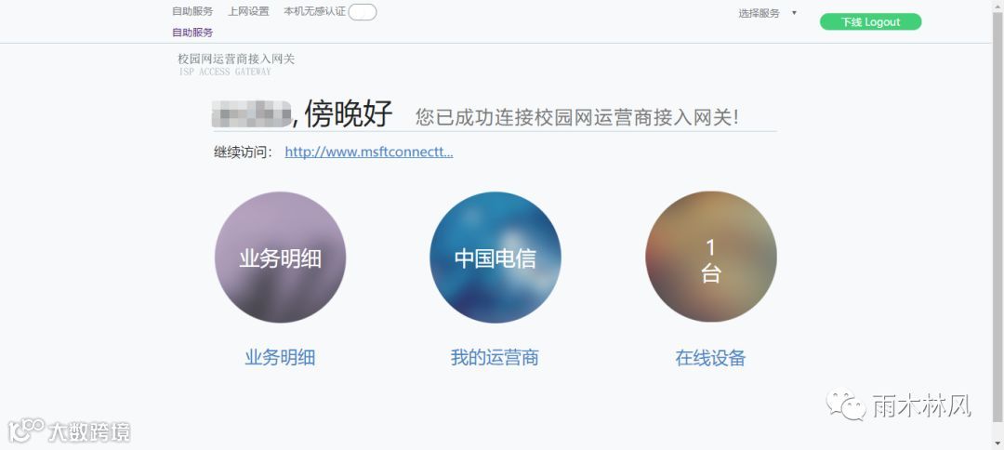This screenshot has height=450, width=1004.
Task: Click the purple 业务明细 circle icon
Action: (x=281, y=258)
